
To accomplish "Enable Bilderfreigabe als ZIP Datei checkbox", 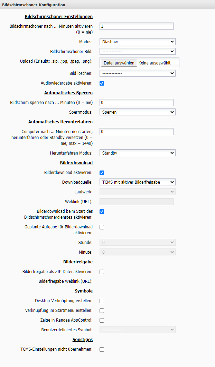I will 102,272.
